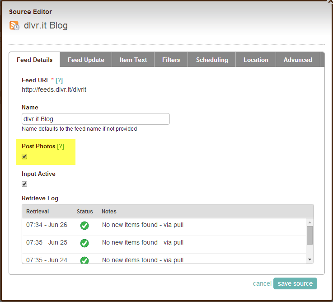
Task: Click the Retrieve Log label
Action: click(x=40, y=198)
